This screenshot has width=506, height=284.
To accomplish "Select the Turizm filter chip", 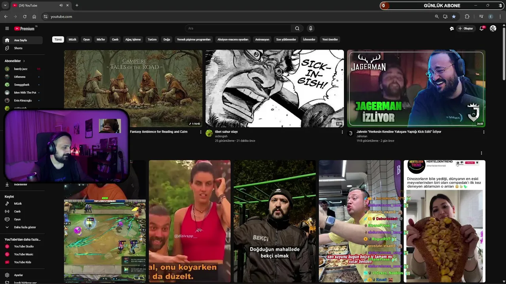I will (x=152, y=39).
